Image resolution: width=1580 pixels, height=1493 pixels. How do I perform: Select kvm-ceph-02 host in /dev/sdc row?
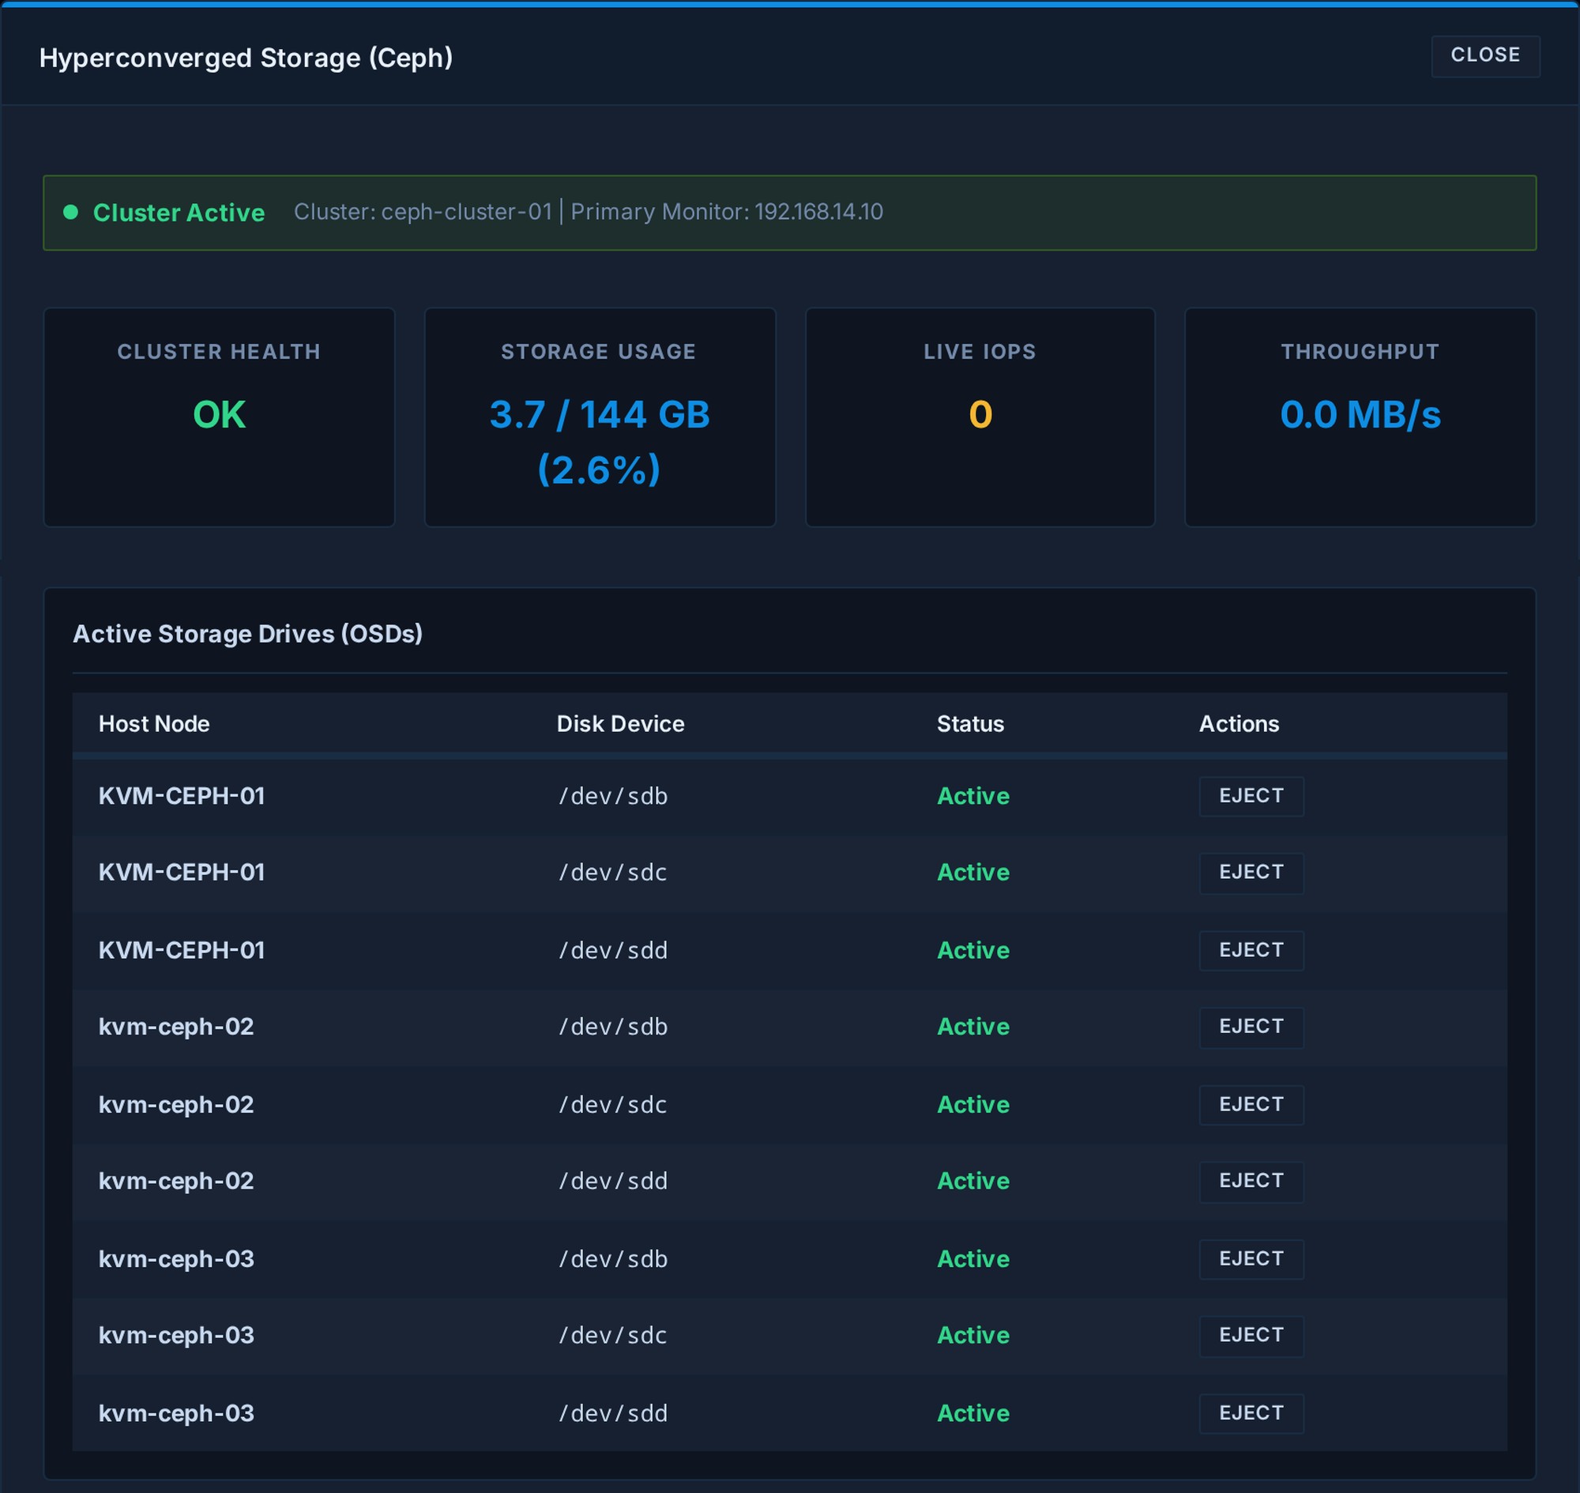click(177, 1105)
